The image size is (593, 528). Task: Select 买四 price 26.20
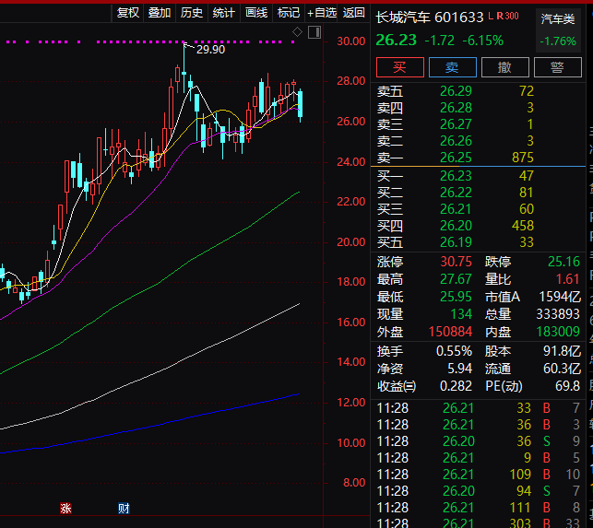coord(456,226)
